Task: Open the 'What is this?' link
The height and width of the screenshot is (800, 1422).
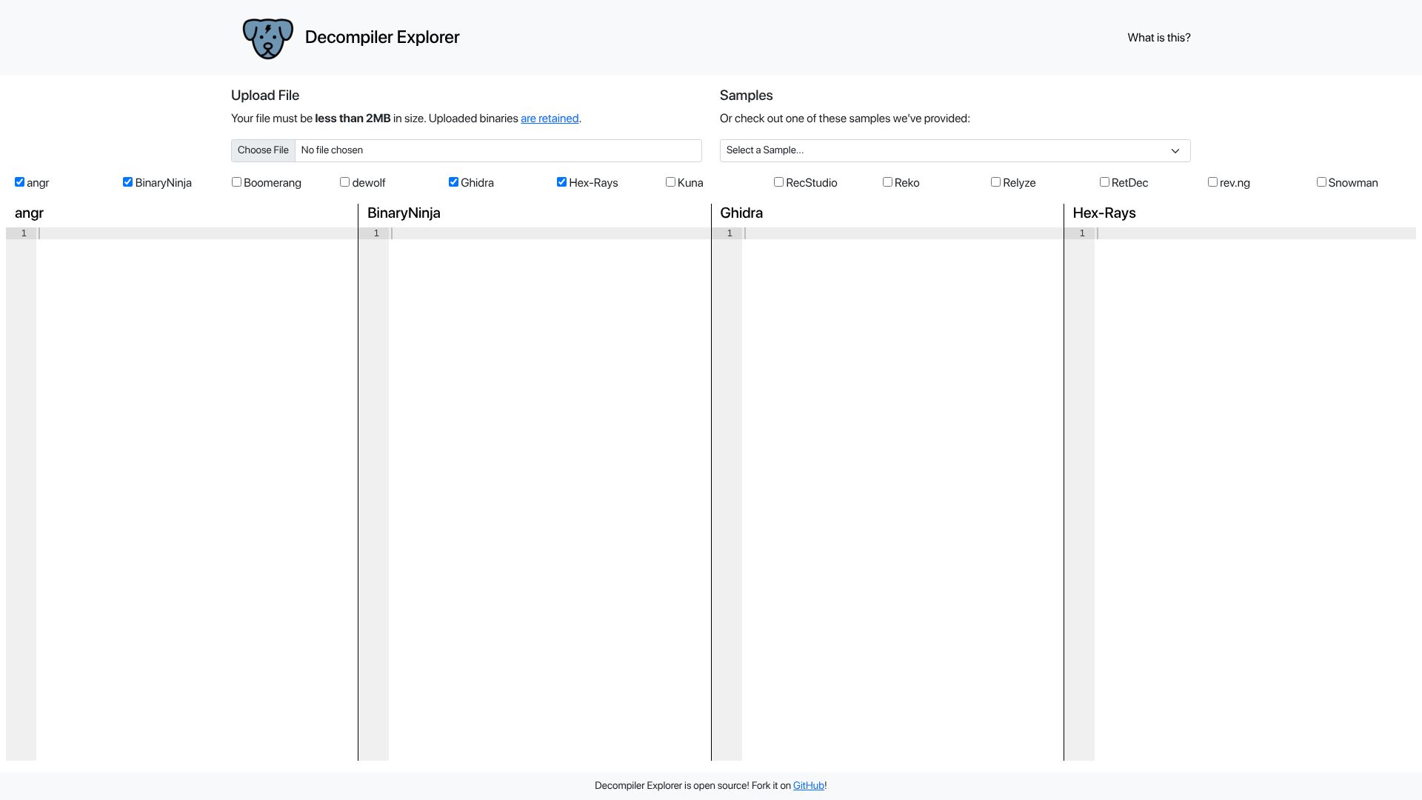Action: [1158, 38]
